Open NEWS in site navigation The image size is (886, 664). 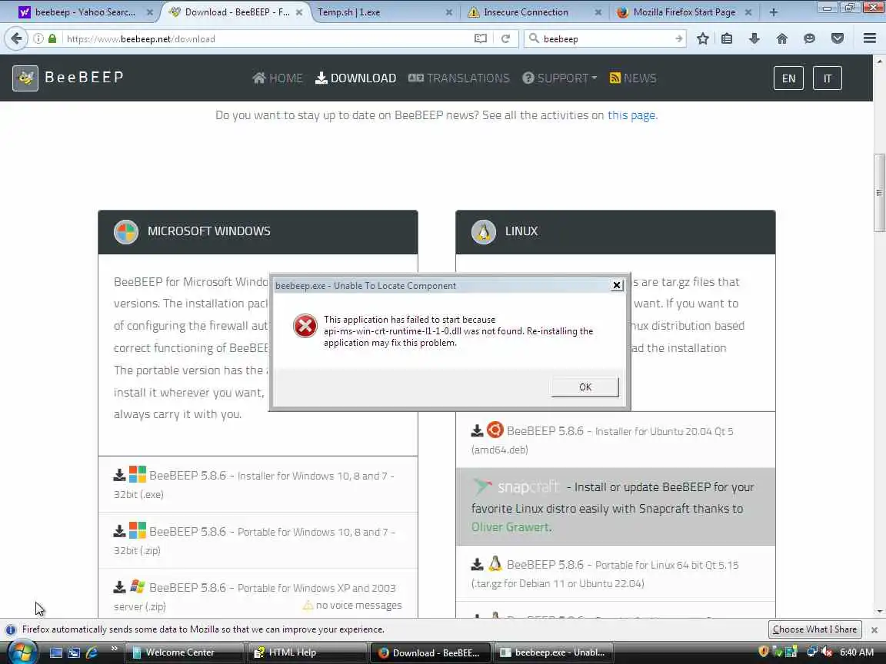point(633,78)
